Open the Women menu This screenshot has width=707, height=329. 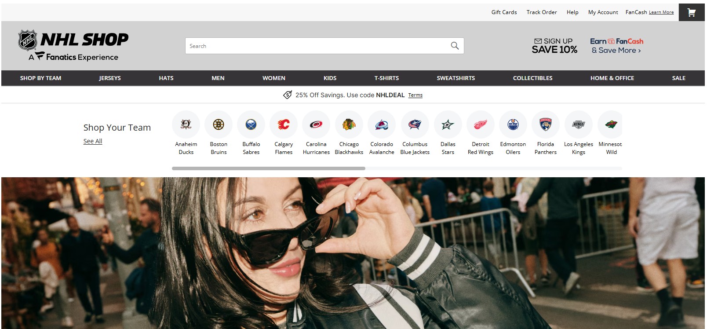(274, 78)
